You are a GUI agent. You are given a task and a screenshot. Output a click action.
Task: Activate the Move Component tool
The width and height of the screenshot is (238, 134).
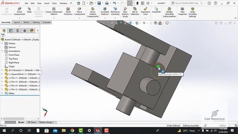pyautogui.click(x=79, y=11)
